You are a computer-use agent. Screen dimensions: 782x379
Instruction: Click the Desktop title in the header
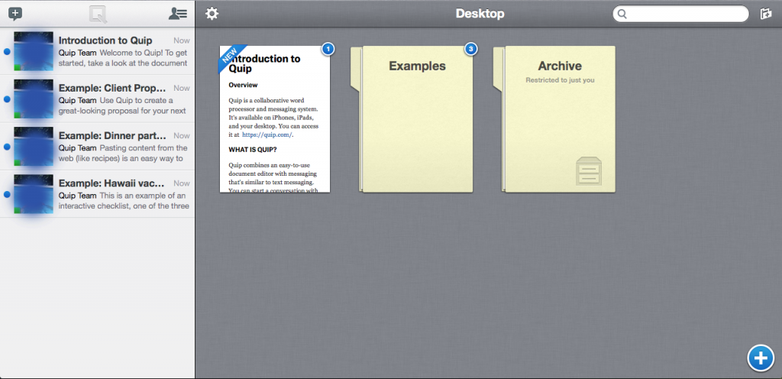tap(480, 14)
